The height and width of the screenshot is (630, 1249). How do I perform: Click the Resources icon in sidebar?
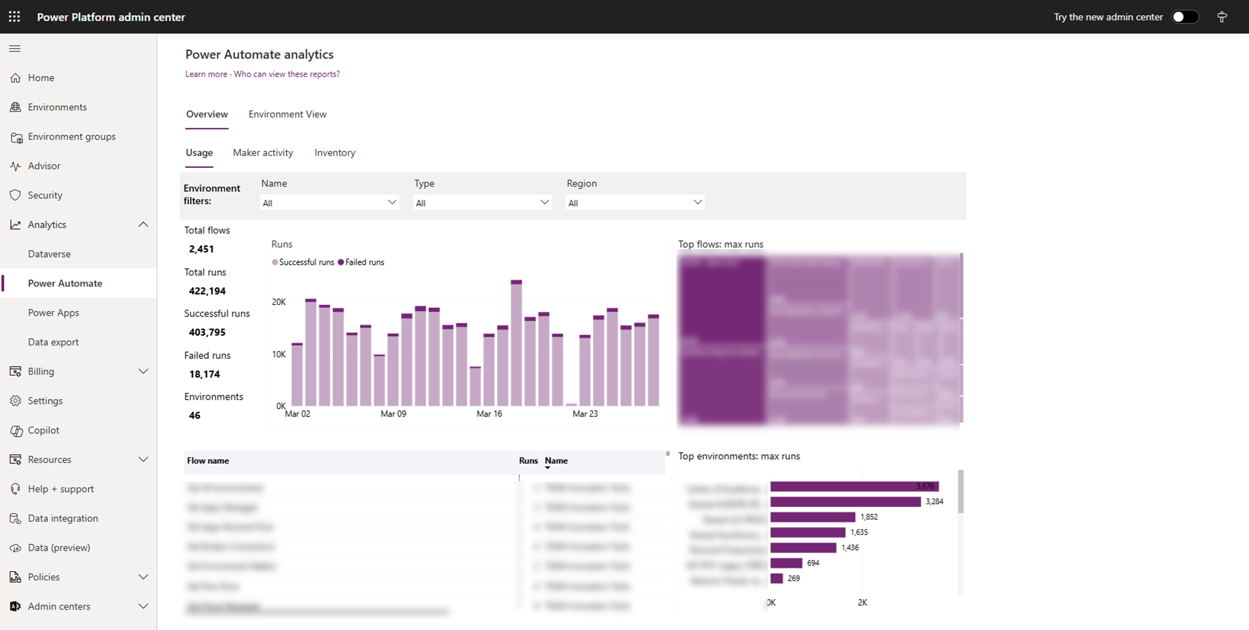16,460
